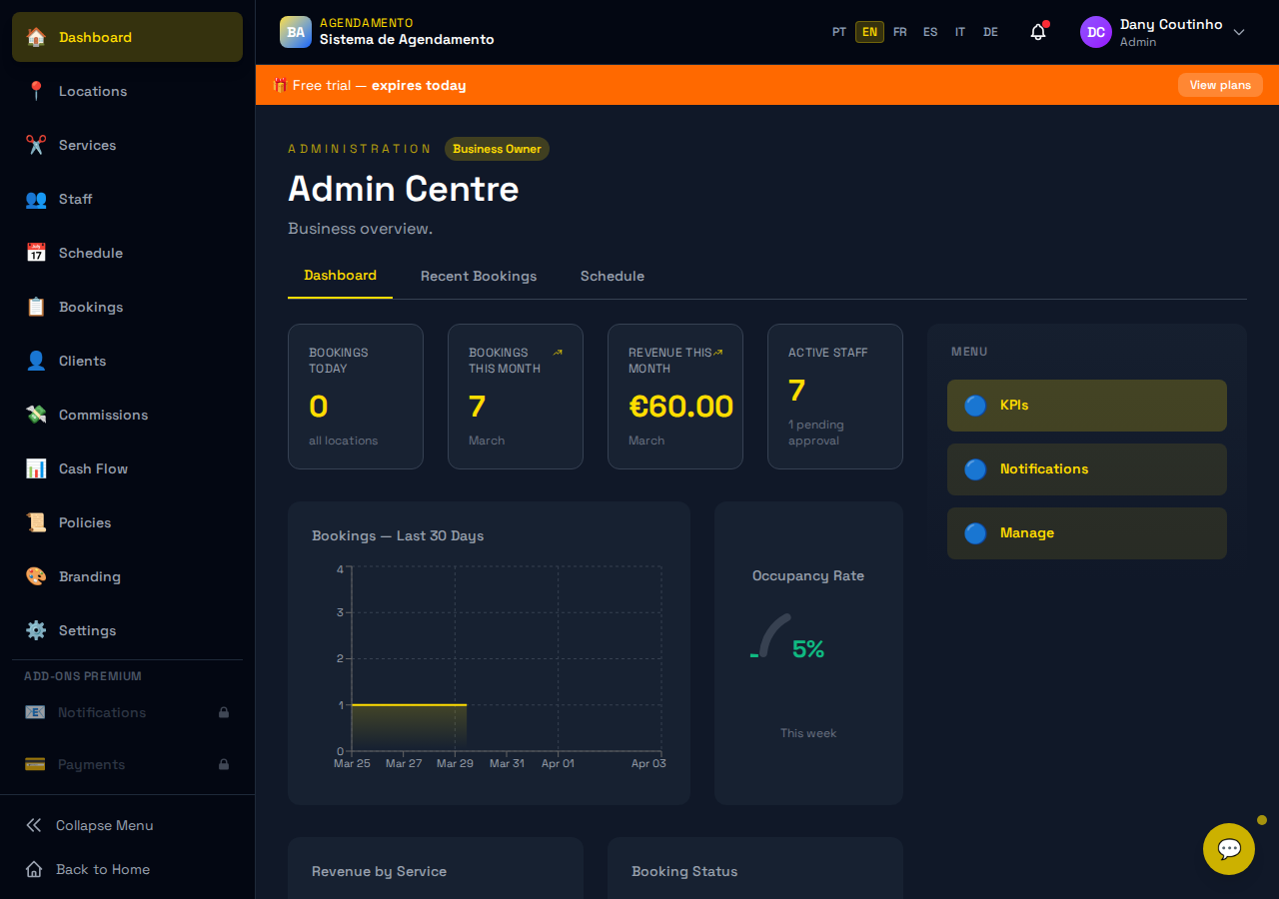Choose DE language option
Screen dimensions: 1279x899
990,32
